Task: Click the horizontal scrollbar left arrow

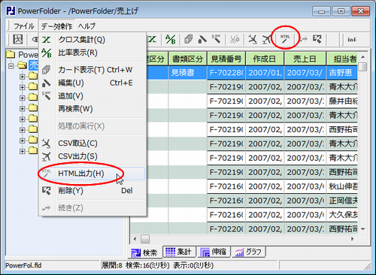Action: tap(135, 239)
